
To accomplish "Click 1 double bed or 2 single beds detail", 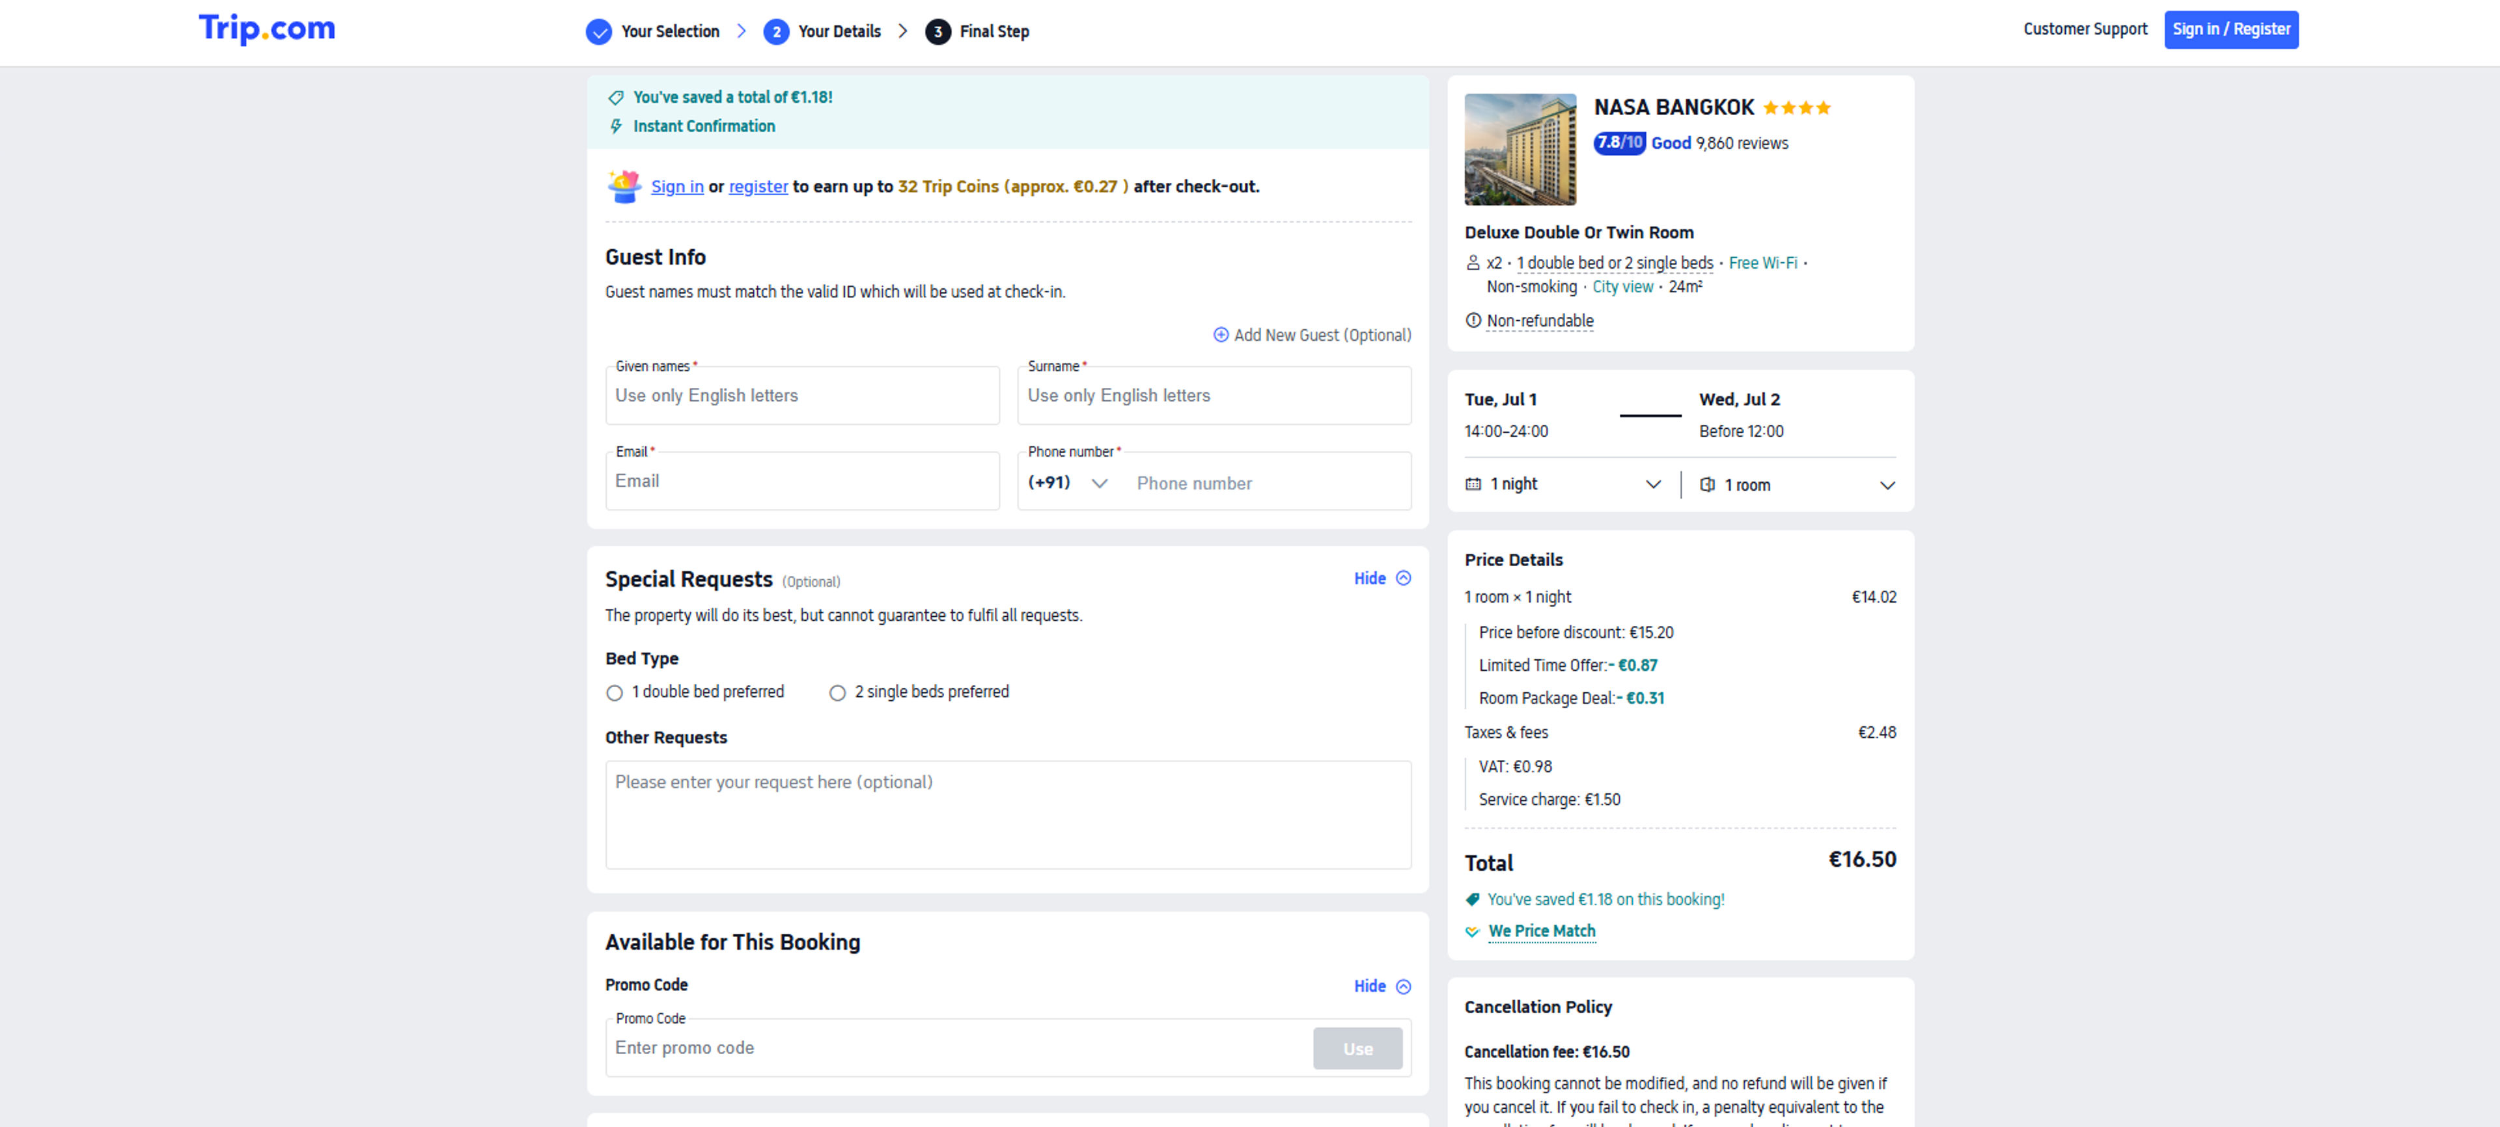I will pyautogui.click(x=1615, y=263).
